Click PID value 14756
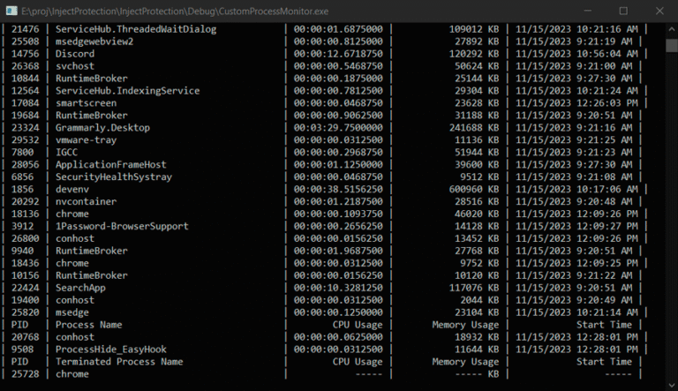 click(25, 54)
